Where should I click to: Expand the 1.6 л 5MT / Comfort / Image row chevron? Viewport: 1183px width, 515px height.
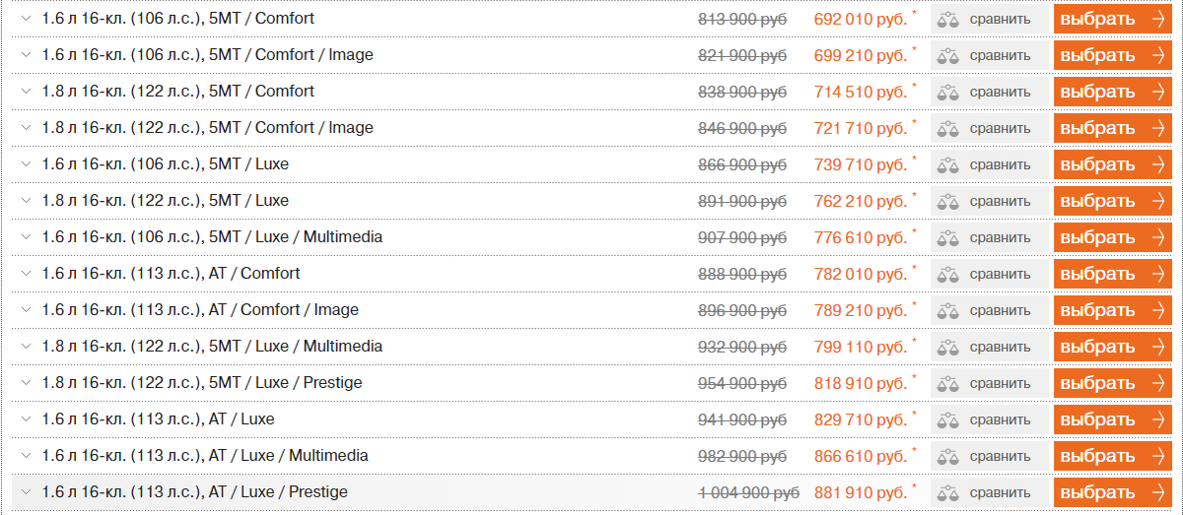pos(27,55)
